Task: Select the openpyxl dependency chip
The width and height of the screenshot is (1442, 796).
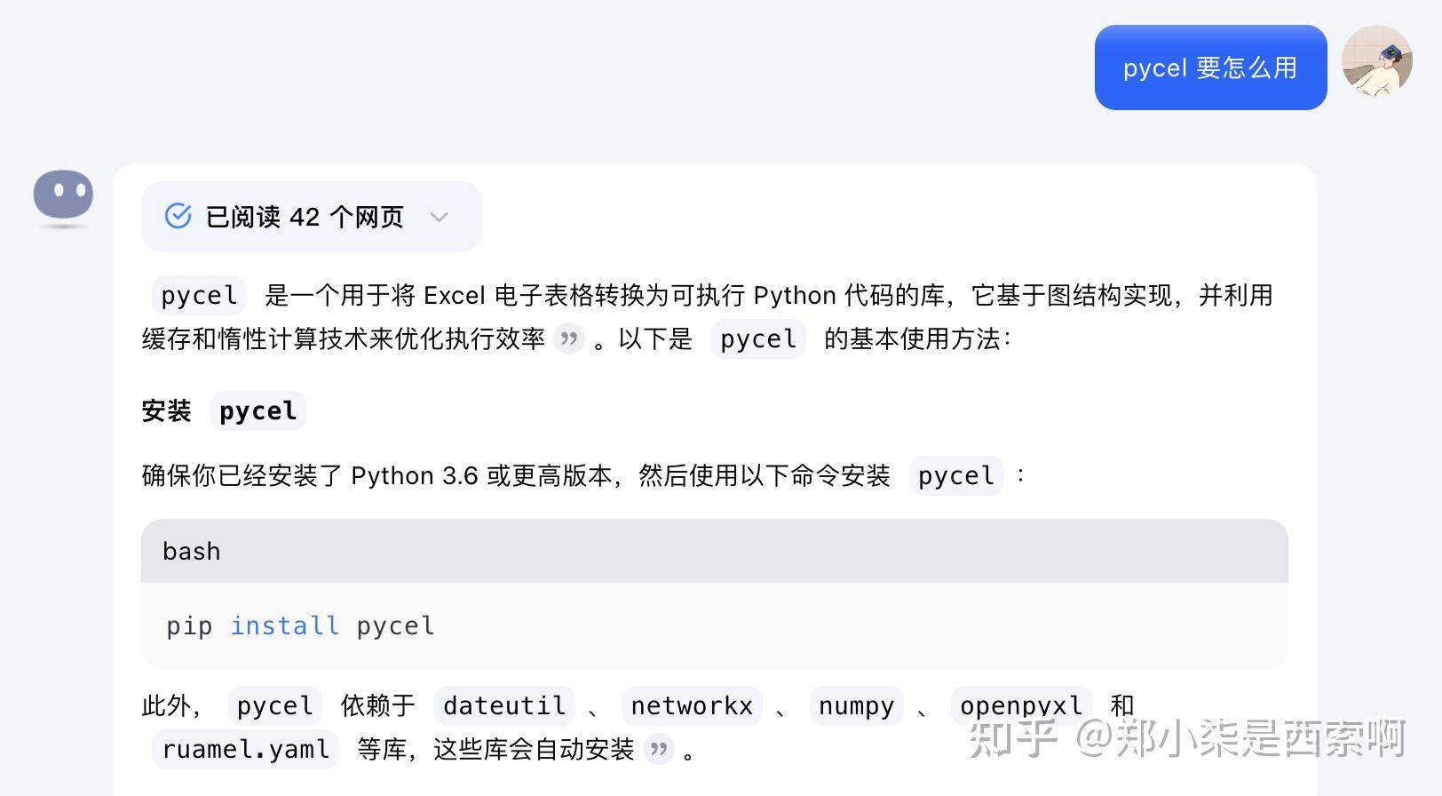Action: (x=1021, y=704)
